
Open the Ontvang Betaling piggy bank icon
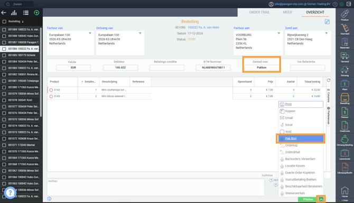[x=344, y=140]
